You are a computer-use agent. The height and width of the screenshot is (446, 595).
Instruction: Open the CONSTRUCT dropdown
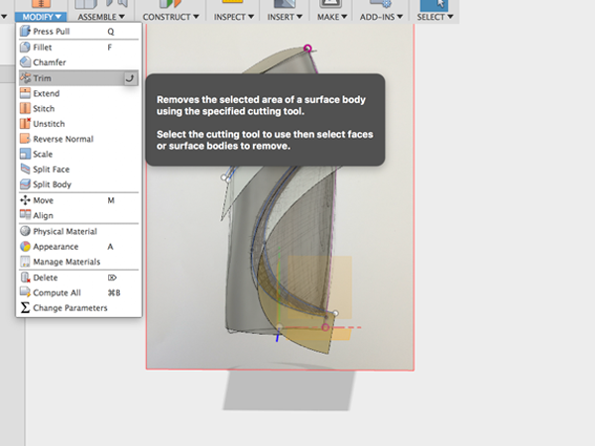(171, 17)
